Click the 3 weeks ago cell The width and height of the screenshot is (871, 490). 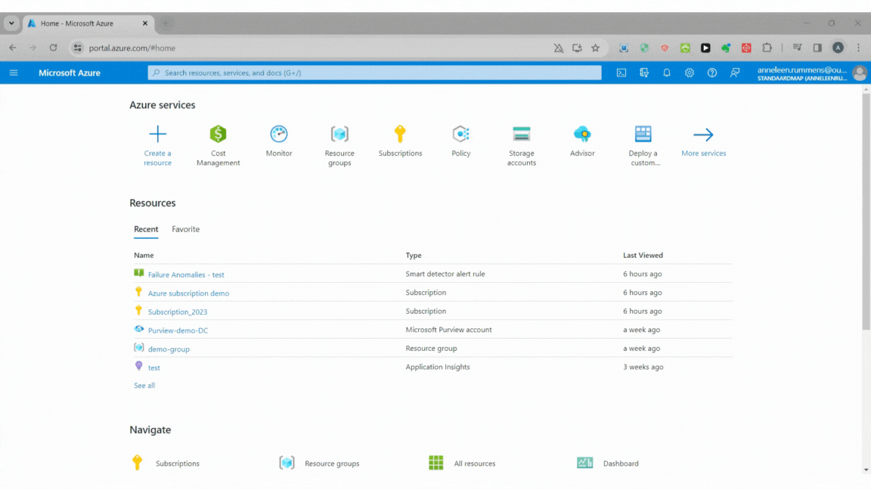(x=643, y=367)
